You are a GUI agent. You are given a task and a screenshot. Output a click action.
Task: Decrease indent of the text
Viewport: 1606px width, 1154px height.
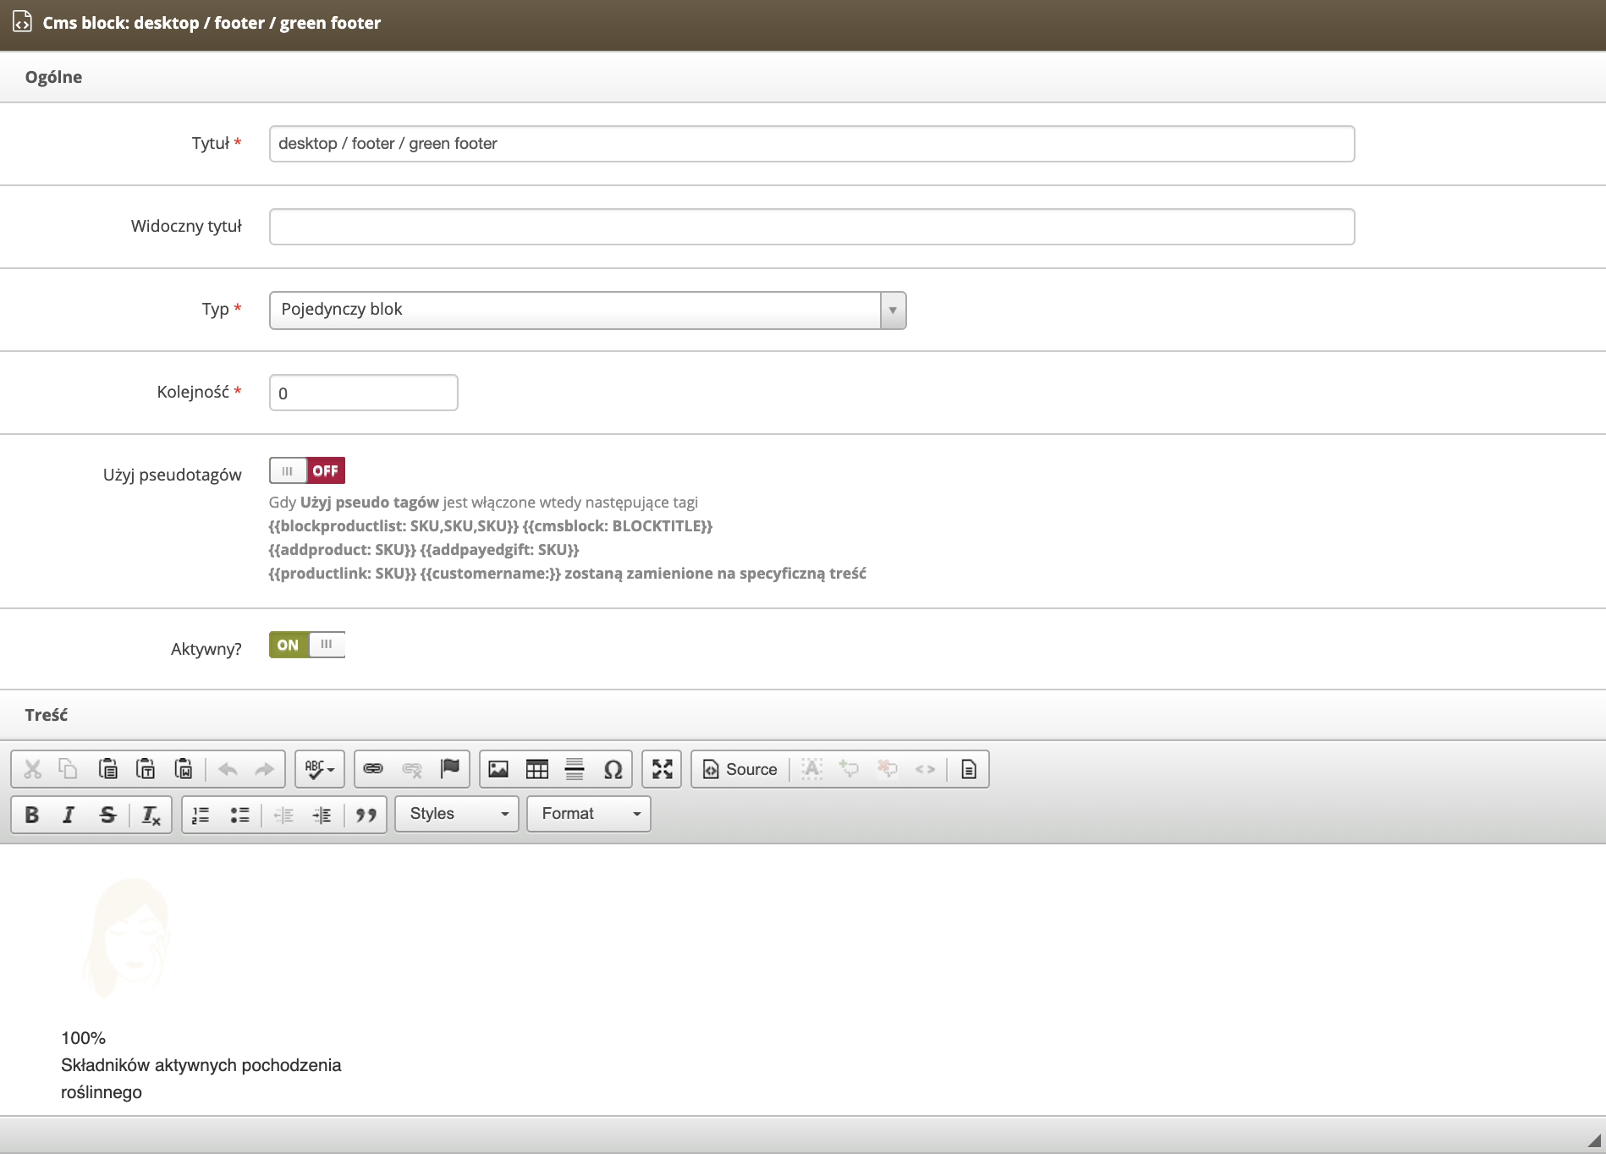pos(283,814)
